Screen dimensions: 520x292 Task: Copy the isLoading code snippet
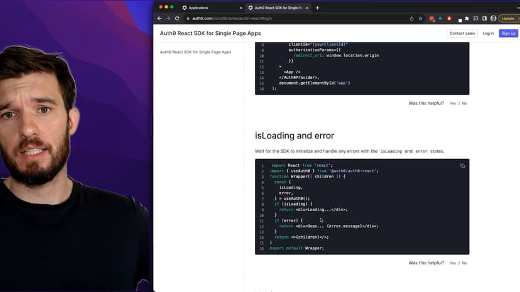click(462, 165)
